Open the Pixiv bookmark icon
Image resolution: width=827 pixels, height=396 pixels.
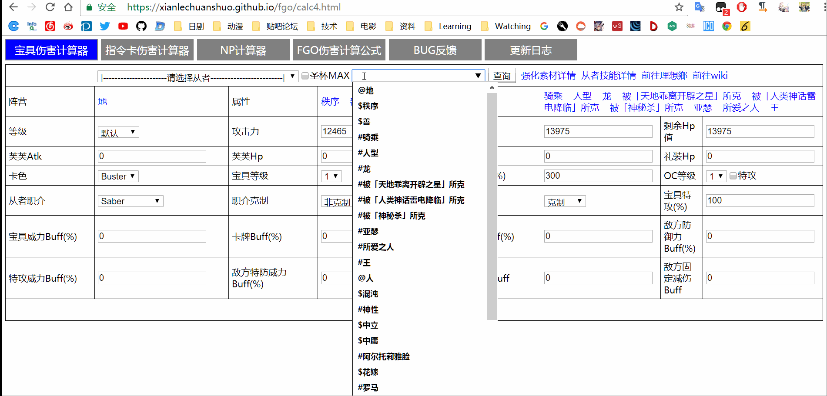tap(86, 26)
